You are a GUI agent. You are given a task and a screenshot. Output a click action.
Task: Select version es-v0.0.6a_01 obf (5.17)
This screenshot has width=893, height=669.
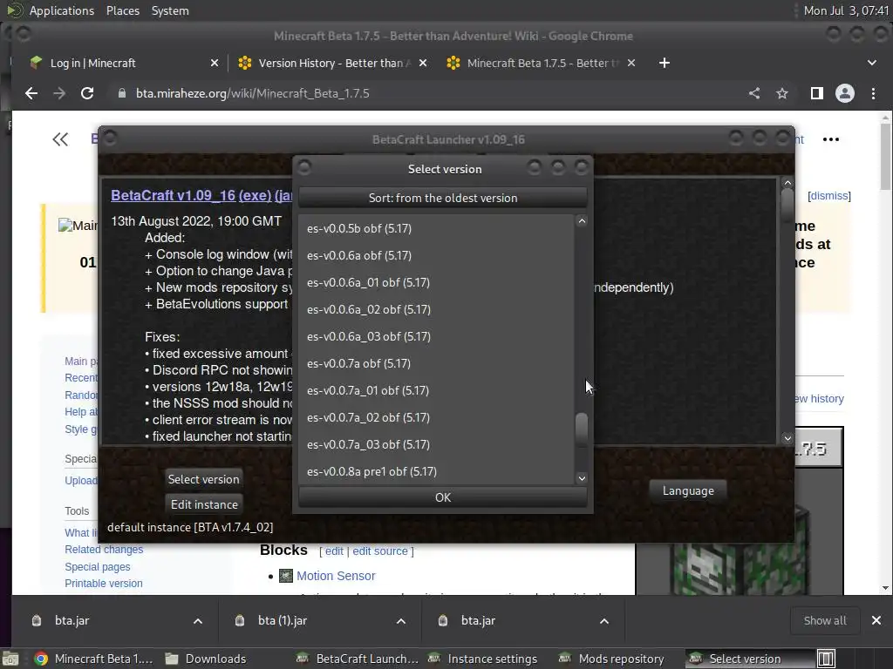[x=436, y=282]
